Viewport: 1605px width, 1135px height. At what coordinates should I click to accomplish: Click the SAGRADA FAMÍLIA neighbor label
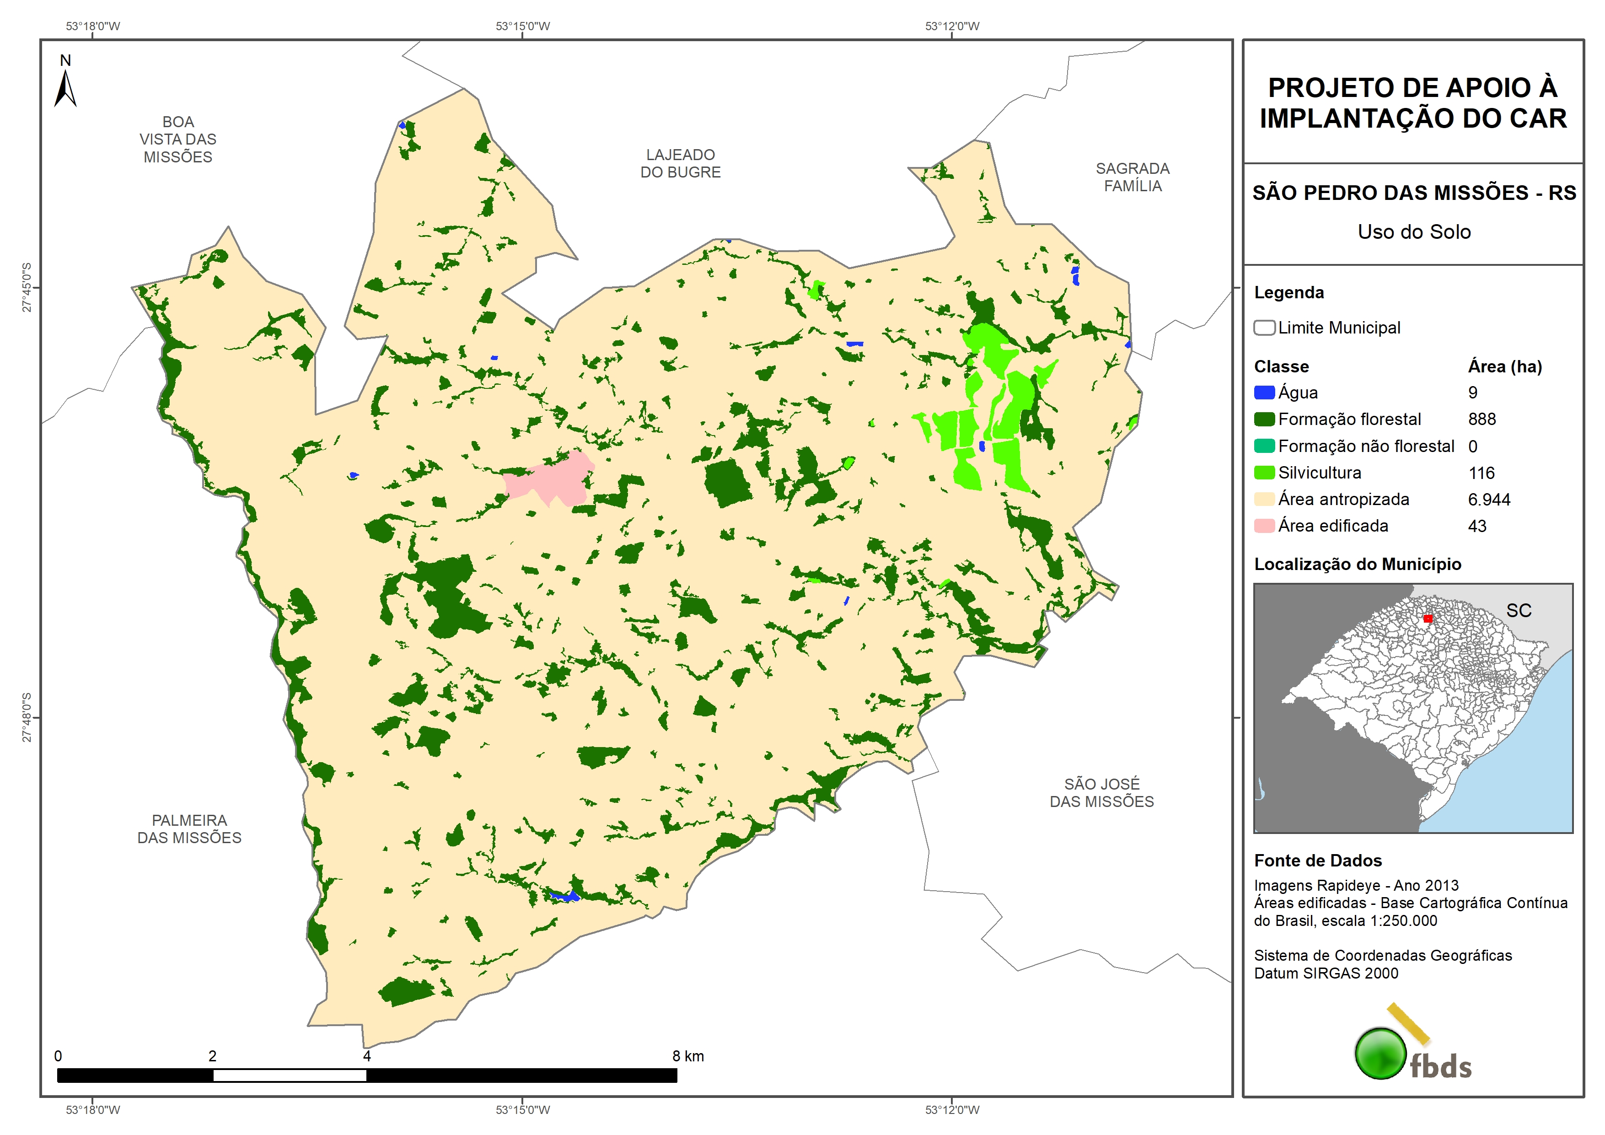click(x=1133, y=177)
